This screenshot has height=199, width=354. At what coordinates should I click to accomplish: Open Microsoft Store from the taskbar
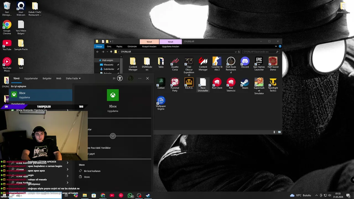pyautogui.click(x=94, y=195)
